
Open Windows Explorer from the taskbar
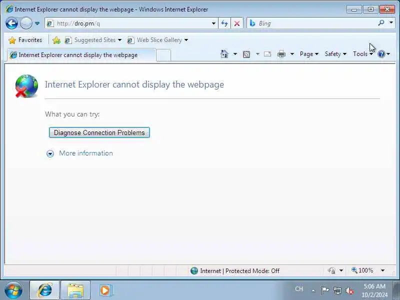[x=75, y=290]
